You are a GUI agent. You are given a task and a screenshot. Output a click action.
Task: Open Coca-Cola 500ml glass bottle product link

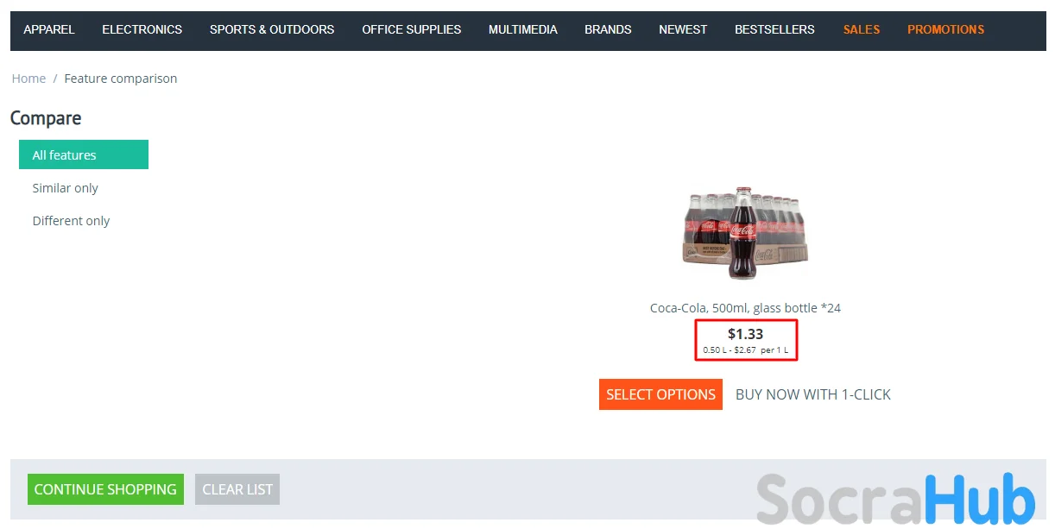pyautogui.click(x=745, y=308)
